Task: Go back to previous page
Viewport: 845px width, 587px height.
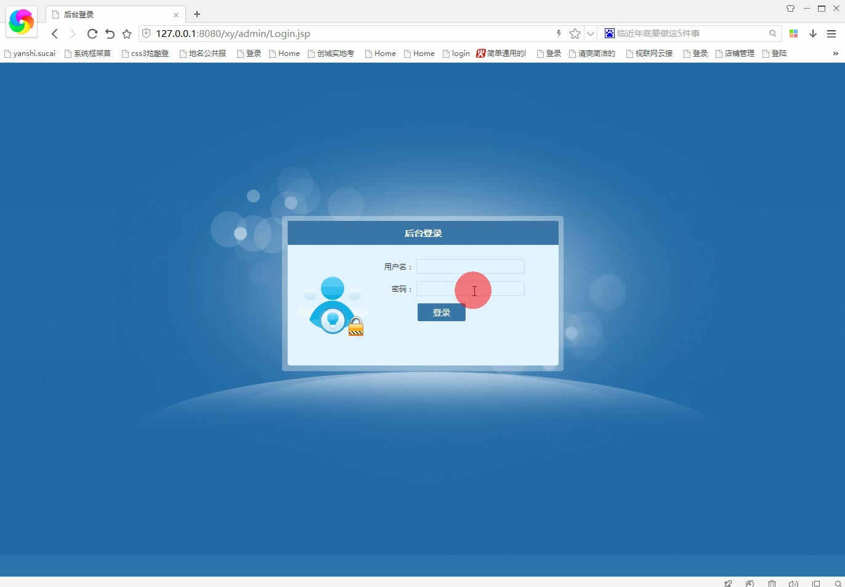Action: 55,34
